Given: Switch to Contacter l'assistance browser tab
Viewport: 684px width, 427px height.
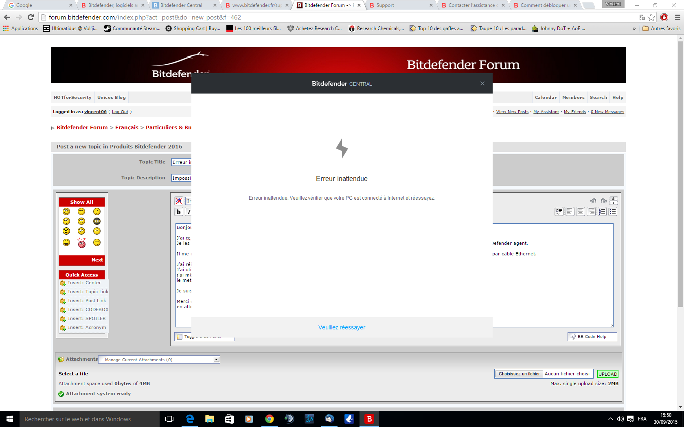Looking at the screenshot, I should click(x=473, y=5).
